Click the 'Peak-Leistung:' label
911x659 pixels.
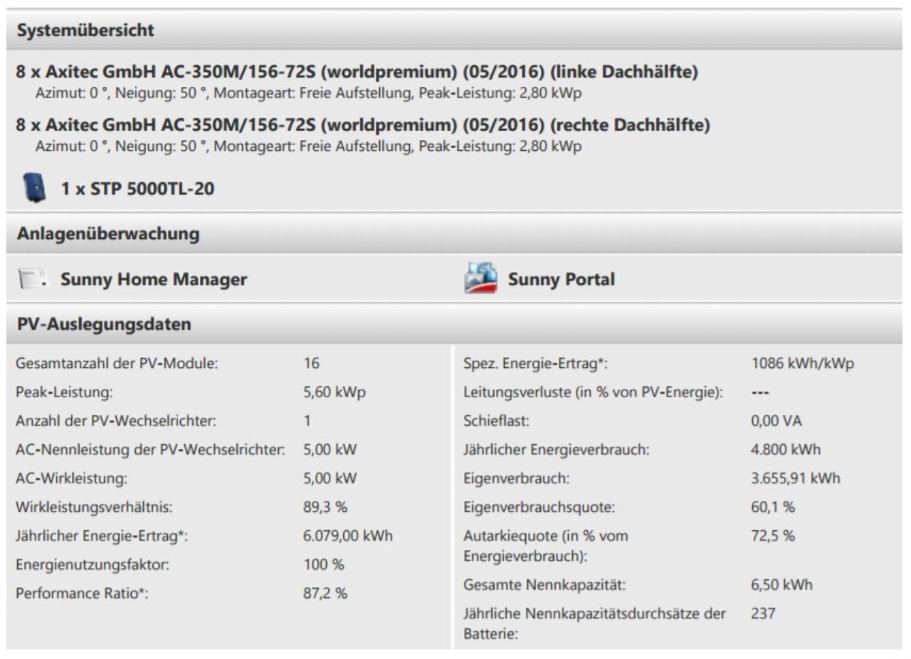pyautogui.click(x=65, y=392)
